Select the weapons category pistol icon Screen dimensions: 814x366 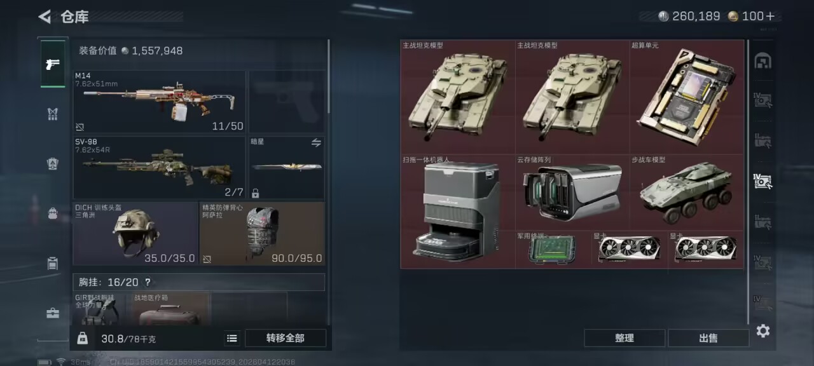coord(53,64)
